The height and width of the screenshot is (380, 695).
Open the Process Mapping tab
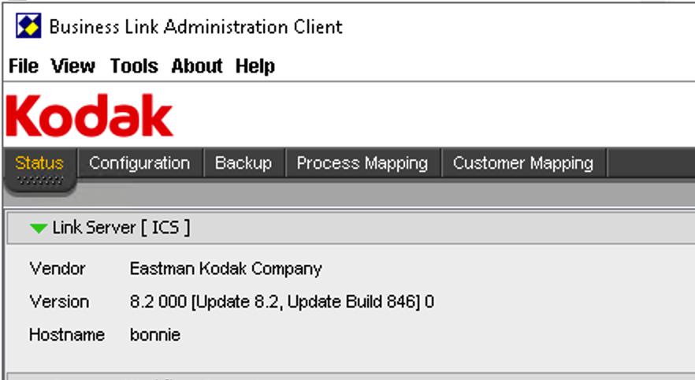(362, 163)
